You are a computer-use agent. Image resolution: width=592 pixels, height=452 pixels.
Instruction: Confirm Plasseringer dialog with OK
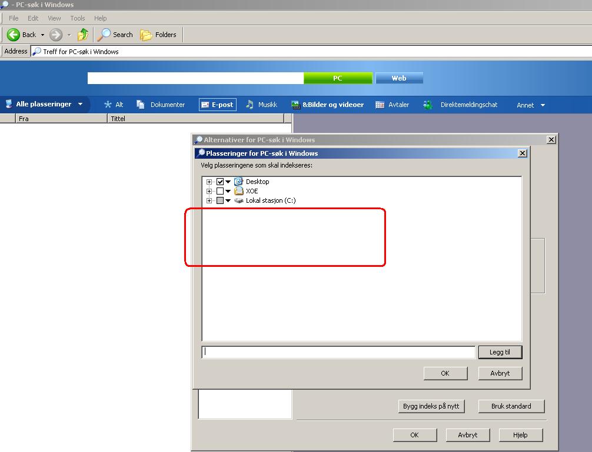445,373
